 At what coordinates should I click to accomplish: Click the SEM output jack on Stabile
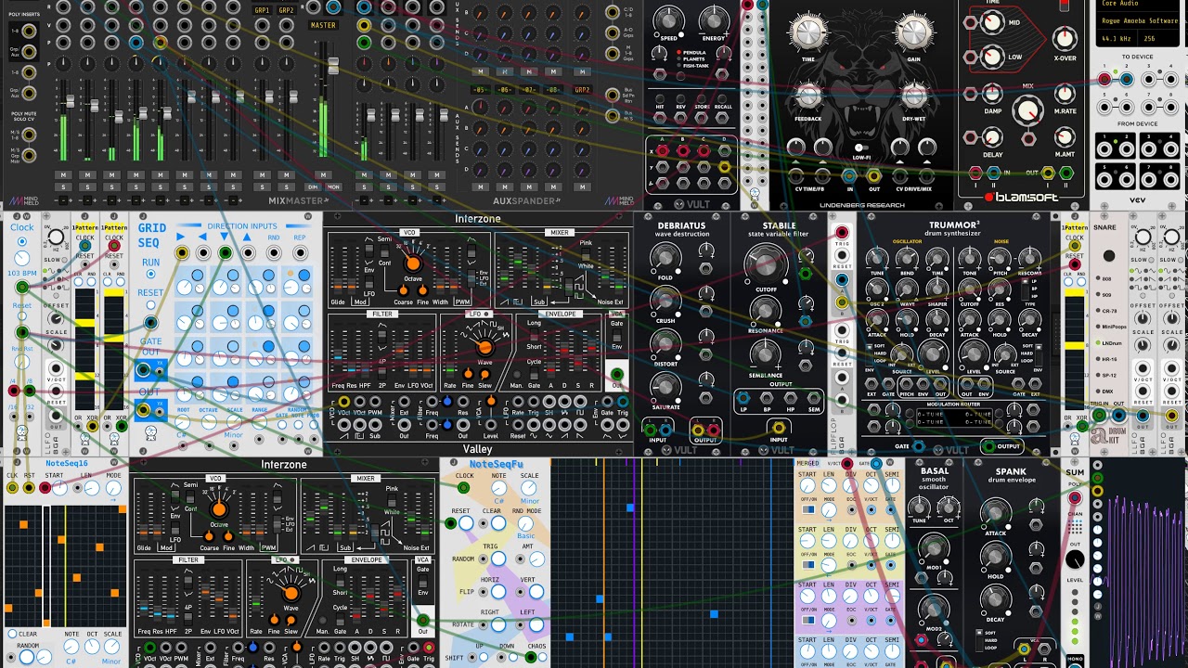point(813,398)
